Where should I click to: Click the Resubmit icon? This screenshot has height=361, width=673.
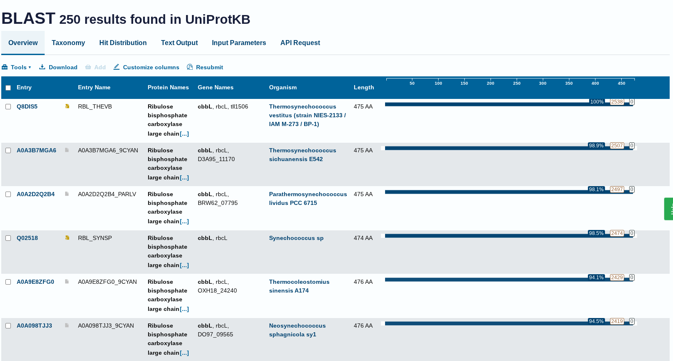pos(190,67)
